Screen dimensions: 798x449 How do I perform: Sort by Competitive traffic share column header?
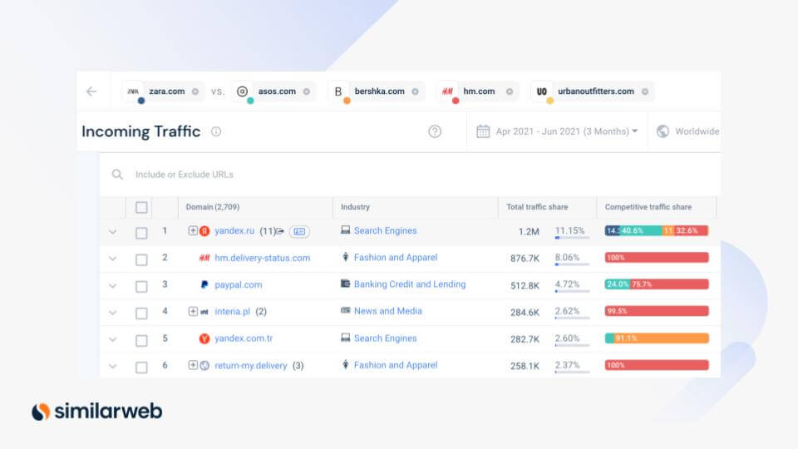648,207
